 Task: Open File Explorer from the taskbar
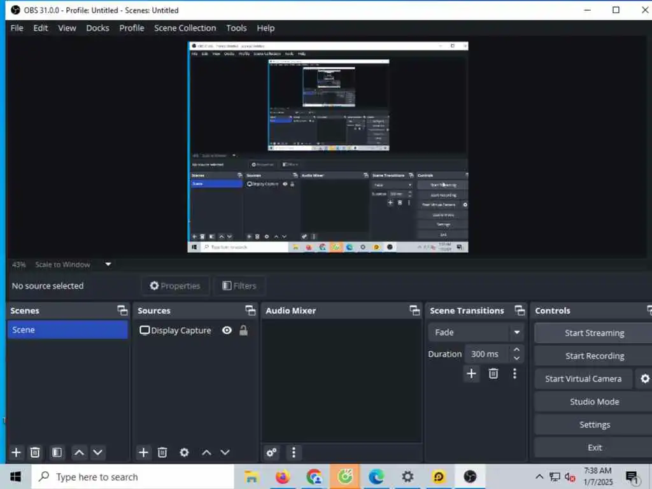[x=252, y=477]
